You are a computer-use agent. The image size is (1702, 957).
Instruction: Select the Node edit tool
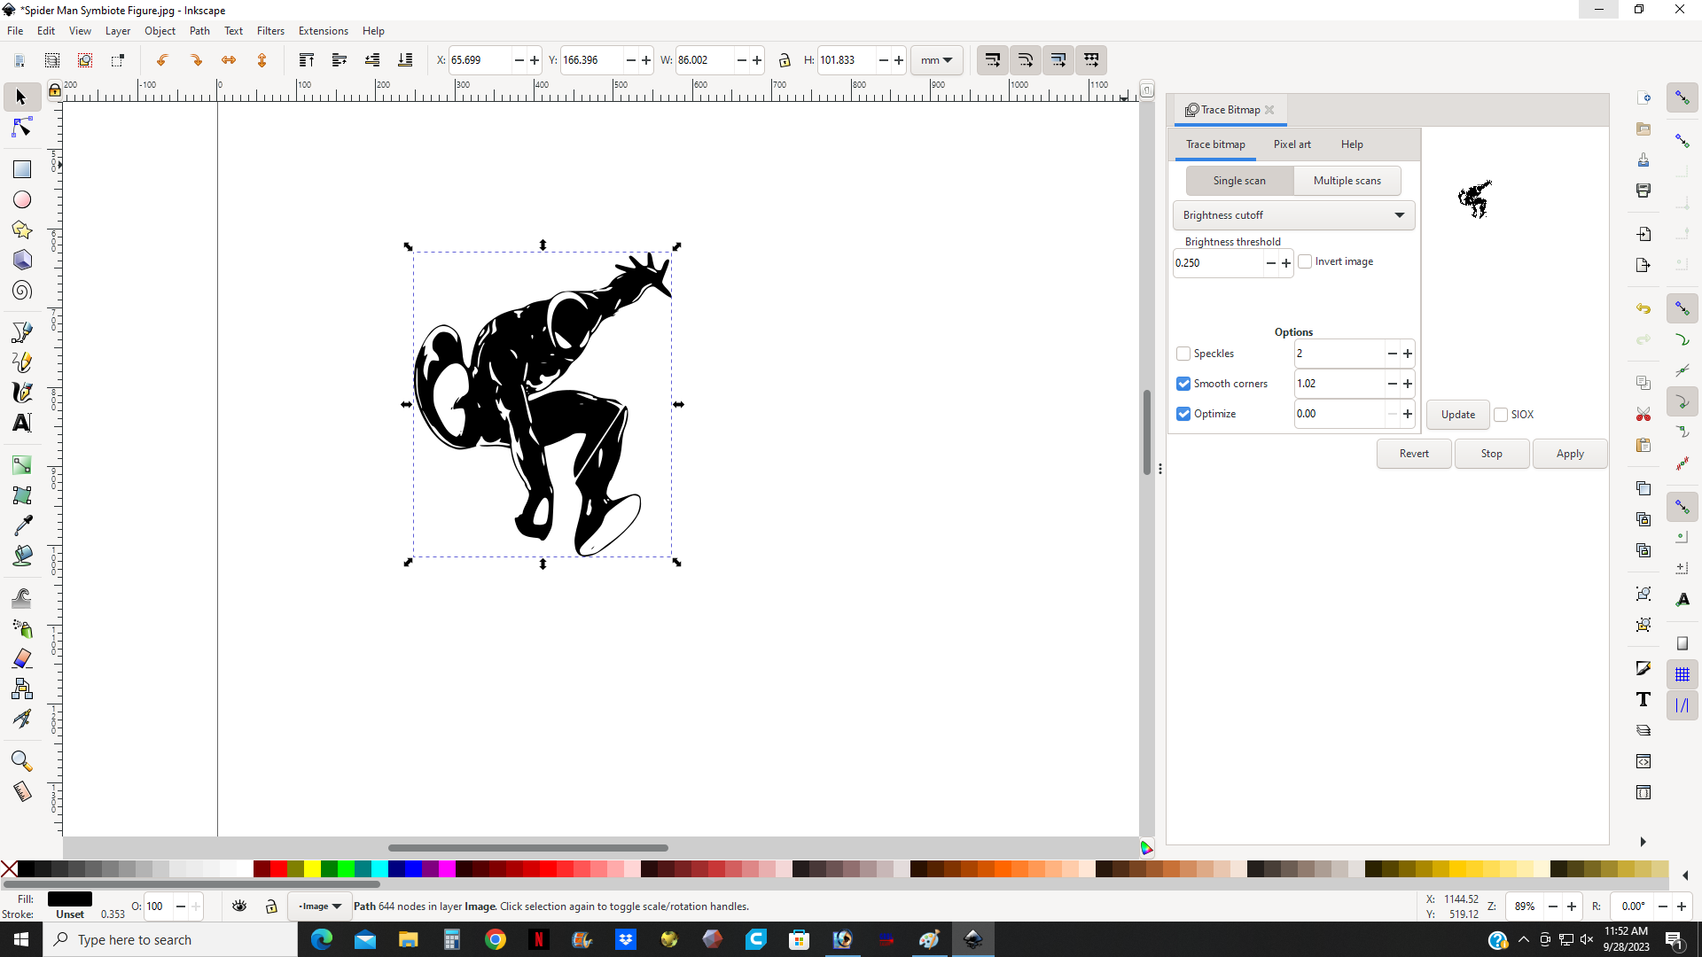(x=22, y=128)
